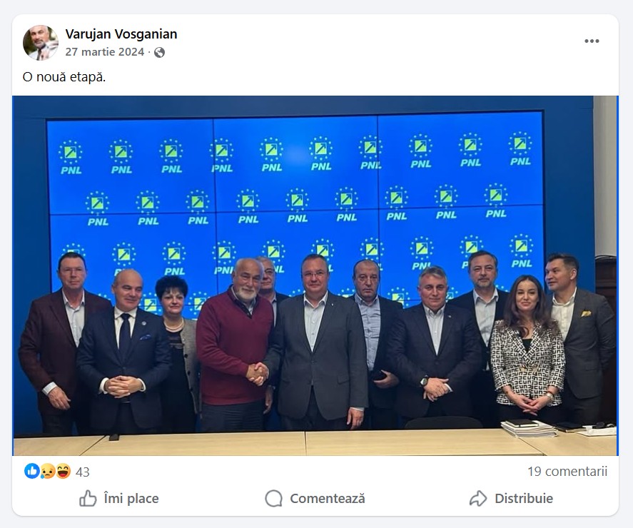Show the 19 comentarii comments
The image size is (633, 528).
(567, 472)
